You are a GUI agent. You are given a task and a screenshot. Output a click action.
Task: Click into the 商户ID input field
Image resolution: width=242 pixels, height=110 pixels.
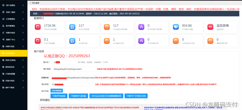[x=64, y=62]
